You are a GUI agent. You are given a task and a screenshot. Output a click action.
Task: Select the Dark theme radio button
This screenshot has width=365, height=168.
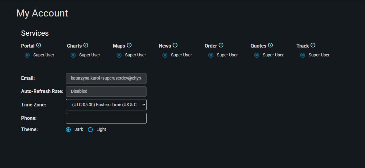(68, 130)
